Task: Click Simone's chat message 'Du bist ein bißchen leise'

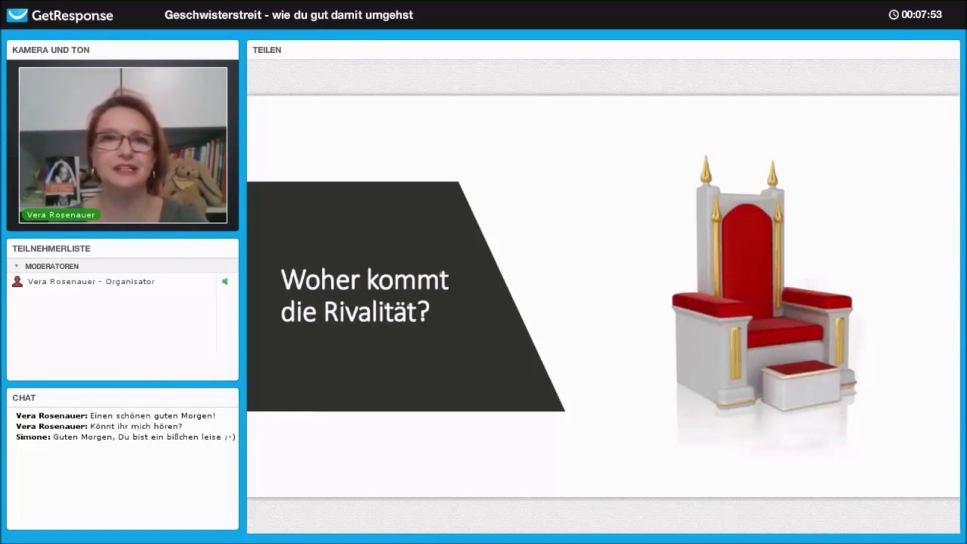Action: click(x=144, y=437)
